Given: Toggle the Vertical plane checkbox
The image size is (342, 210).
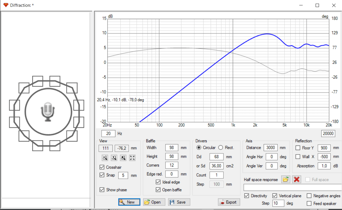Looking at the screenshot, I should (x=274, y=196).
